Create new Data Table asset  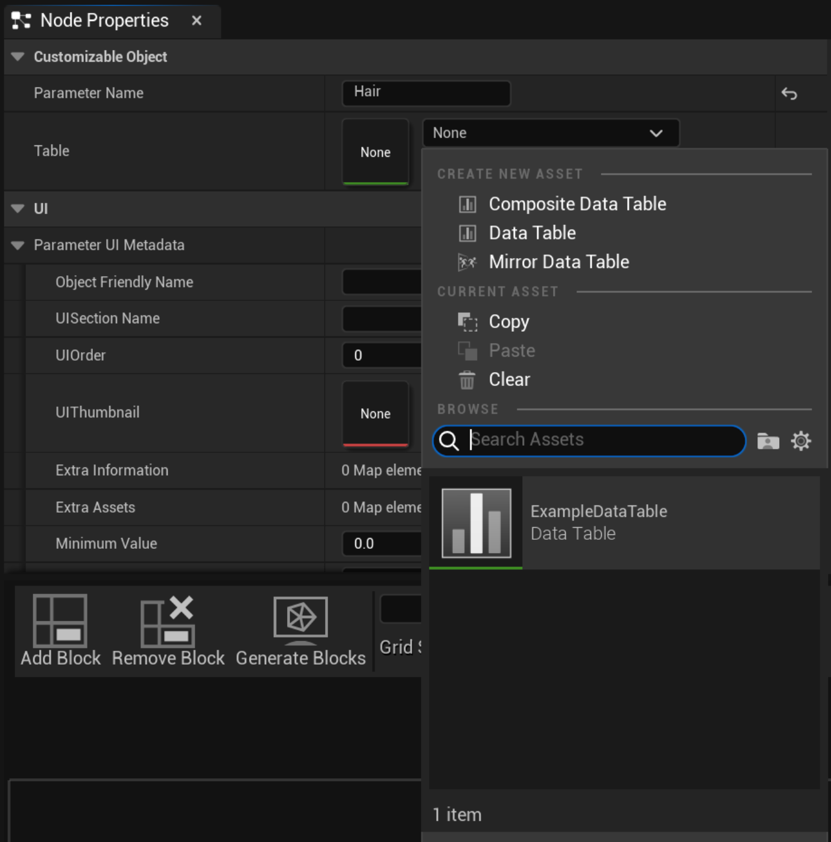(532, 233)
